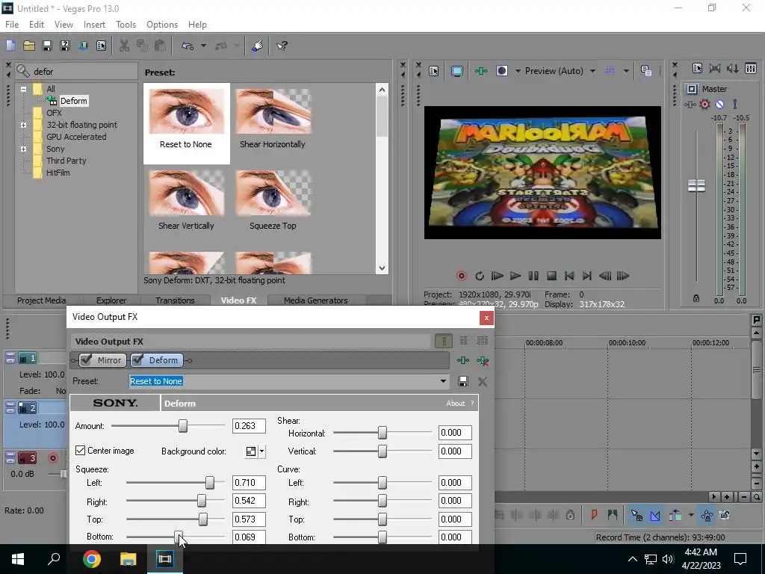Image resolution: width=765 pixels, height=574 pixels.
Task: Collapse the All folder in the effects tree
Action: point(23,89)
